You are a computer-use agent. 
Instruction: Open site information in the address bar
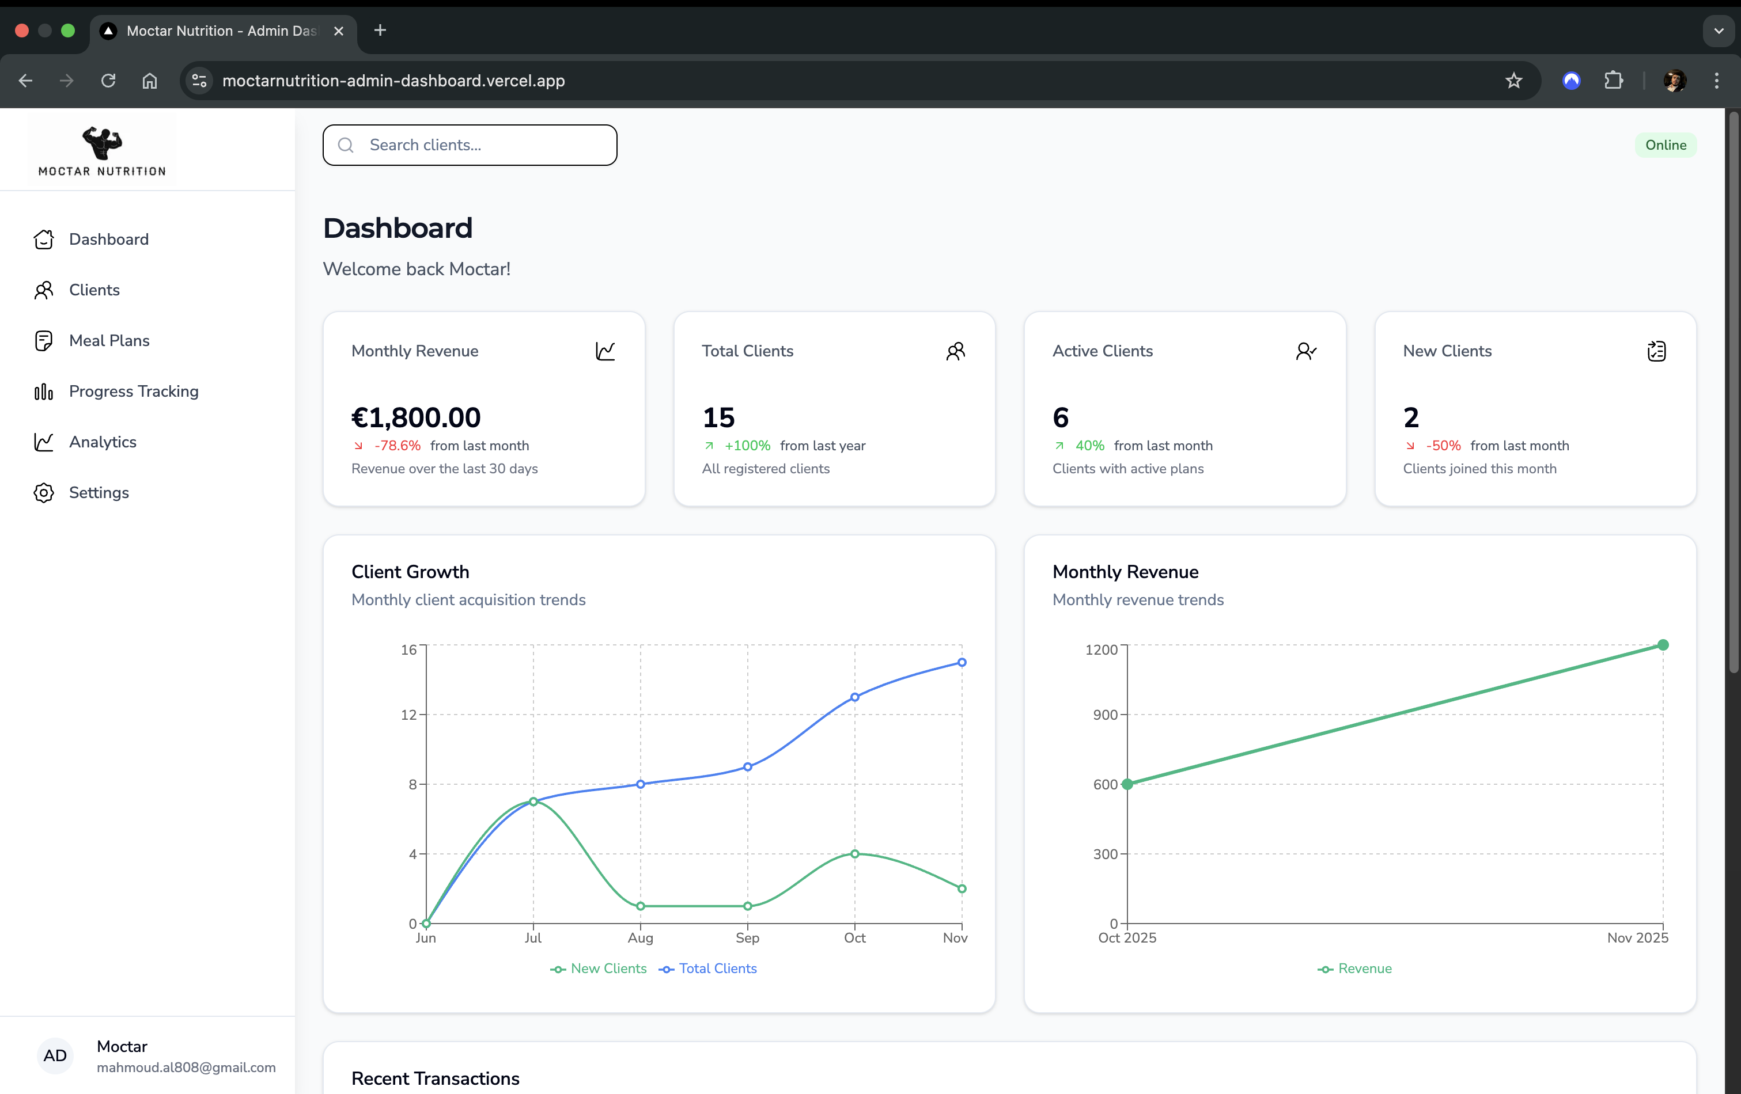point(198,80)
